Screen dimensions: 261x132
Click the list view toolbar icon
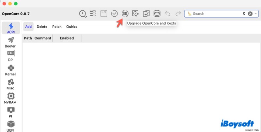click(93, 14)
